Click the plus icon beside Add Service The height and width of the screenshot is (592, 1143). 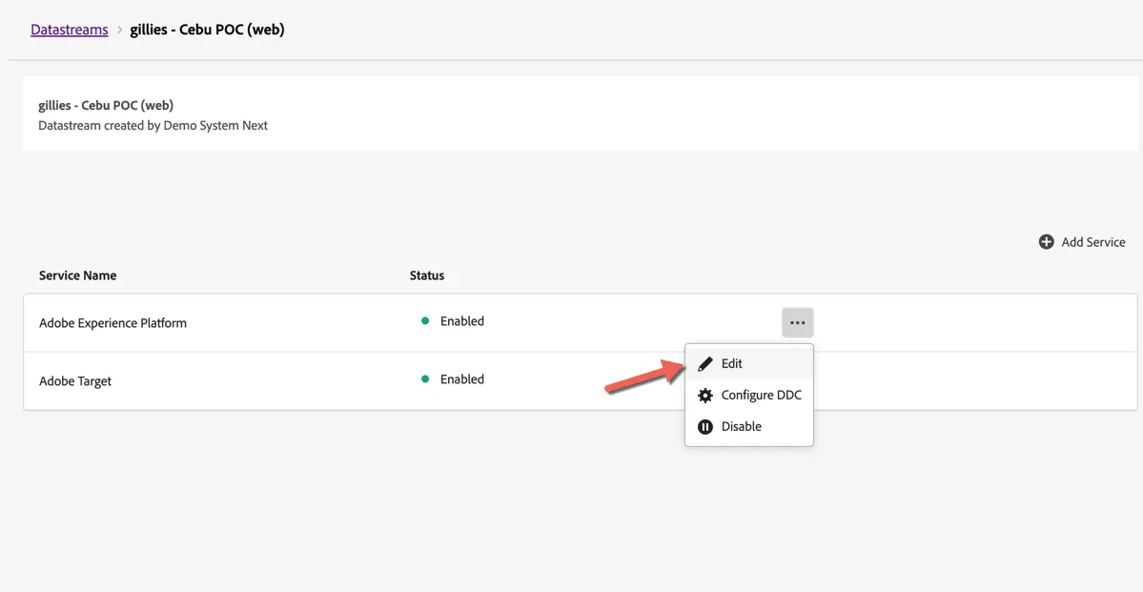point(1046,242)
